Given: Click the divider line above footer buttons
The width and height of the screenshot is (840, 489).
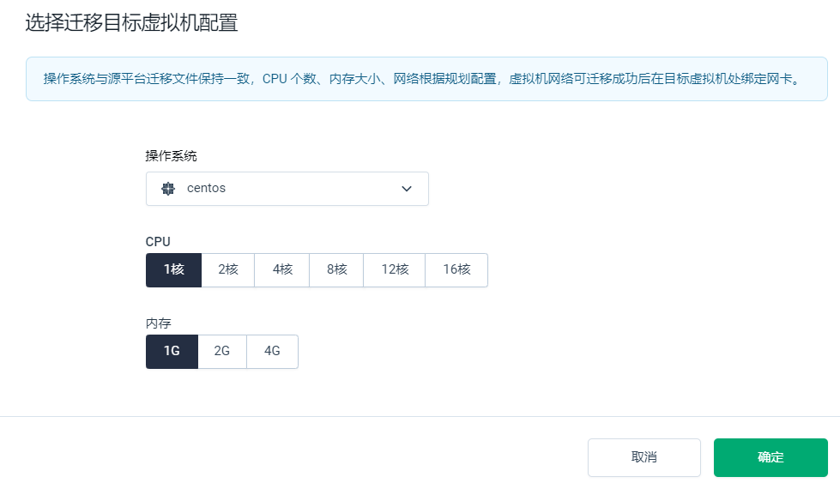Looking at the screenshot, I should tap(420, 416).
